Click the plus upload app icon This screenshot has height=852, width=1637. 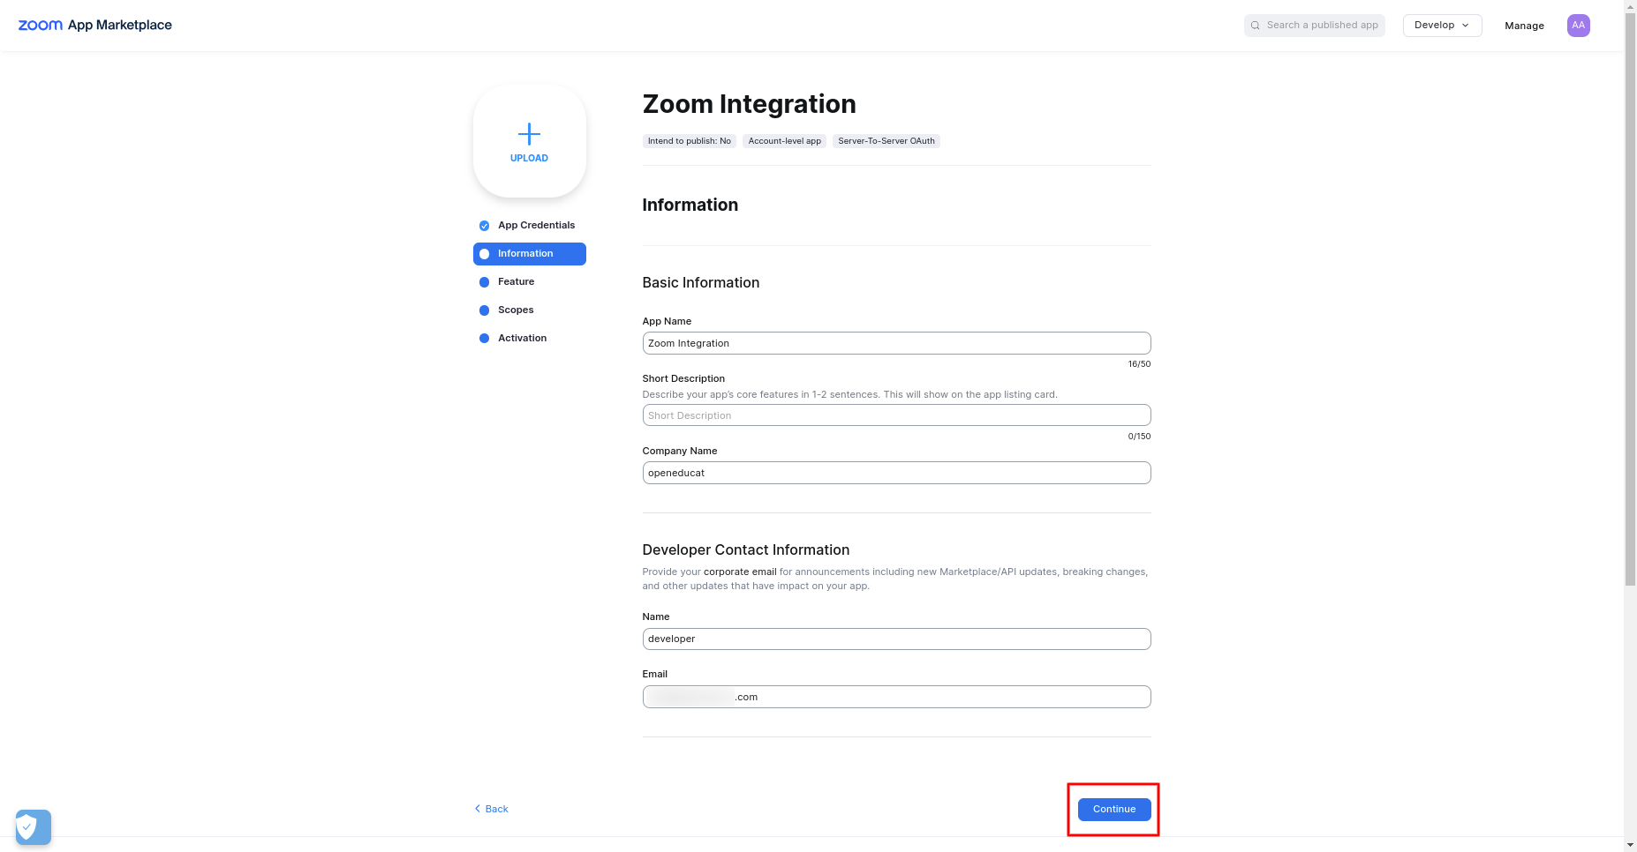[529, 134]
